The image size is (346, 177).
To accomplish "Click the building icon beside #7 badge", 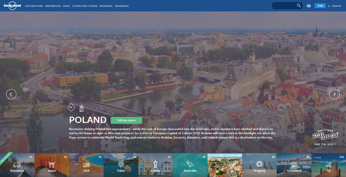I will pos(82,108).
